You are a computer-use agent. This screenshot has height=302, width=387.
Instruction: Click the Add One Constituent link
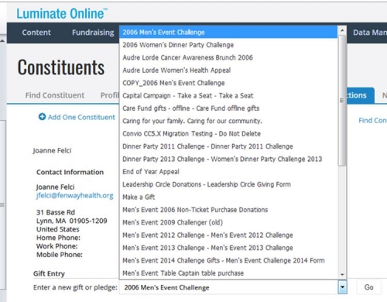(81, 117)
